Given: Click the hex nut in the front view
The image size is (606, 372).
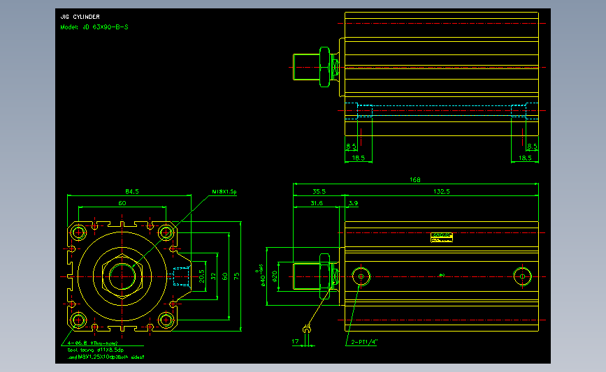Looking at the screenshot, I should (122, 276).
